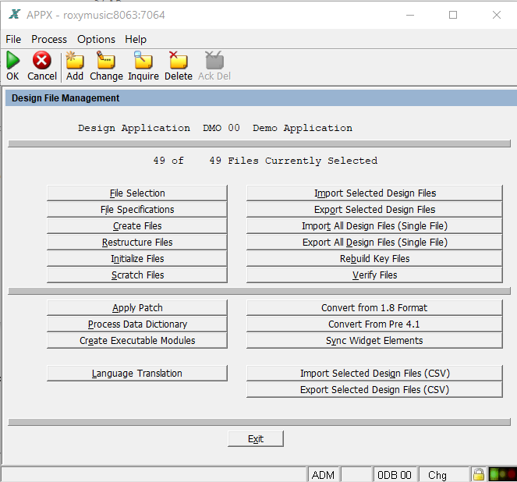The height and width of the screenshot is (482, 517).
Task: Click the Exit button
Action: [x=256, y=439]
